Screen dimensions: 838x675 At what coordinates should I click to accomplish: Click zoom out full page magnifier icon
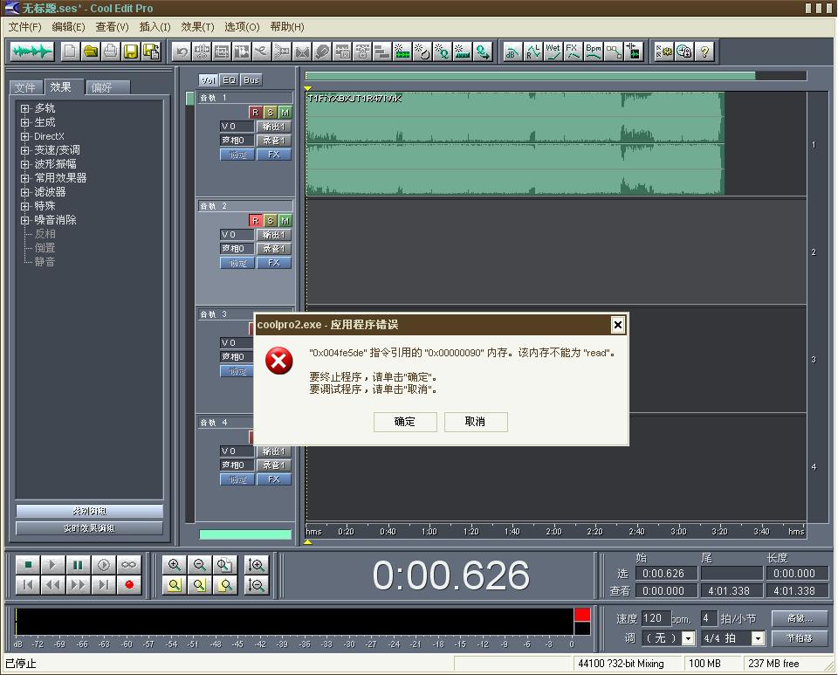tap(224, 565)
